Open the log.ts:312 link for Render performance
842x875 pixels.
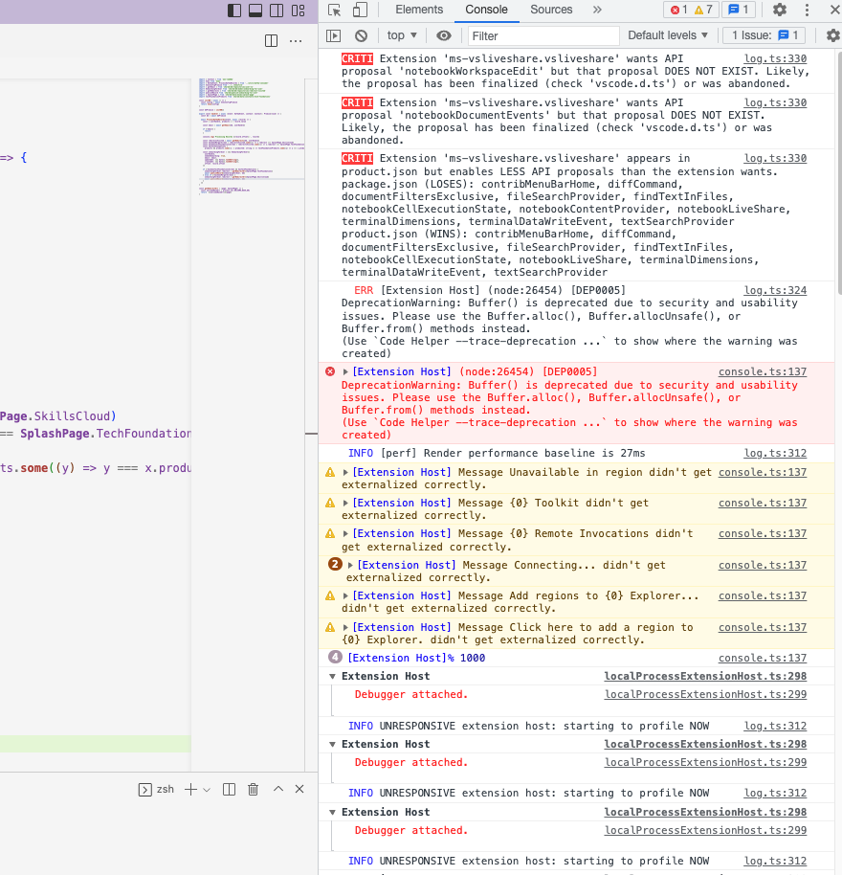pos(775,453)
